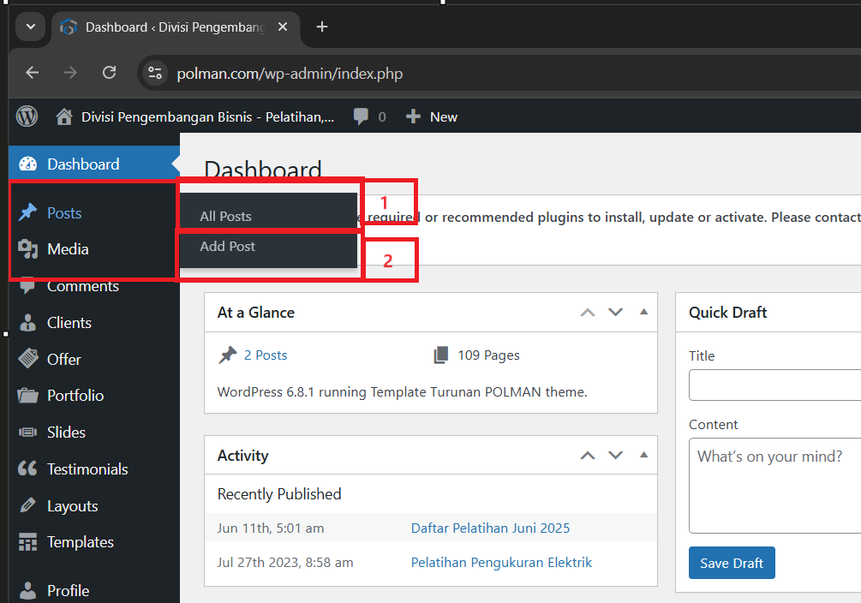Click the Templates grid icon

click(x=27, y=542)
